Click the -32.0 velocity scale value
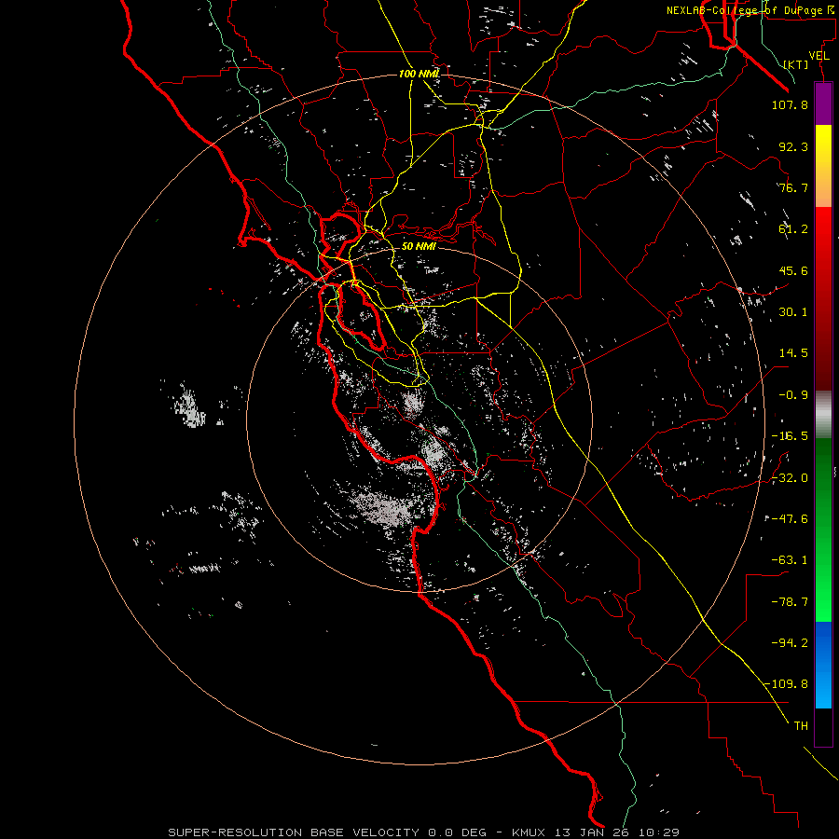839x839 pixels. tap(790, 478)
